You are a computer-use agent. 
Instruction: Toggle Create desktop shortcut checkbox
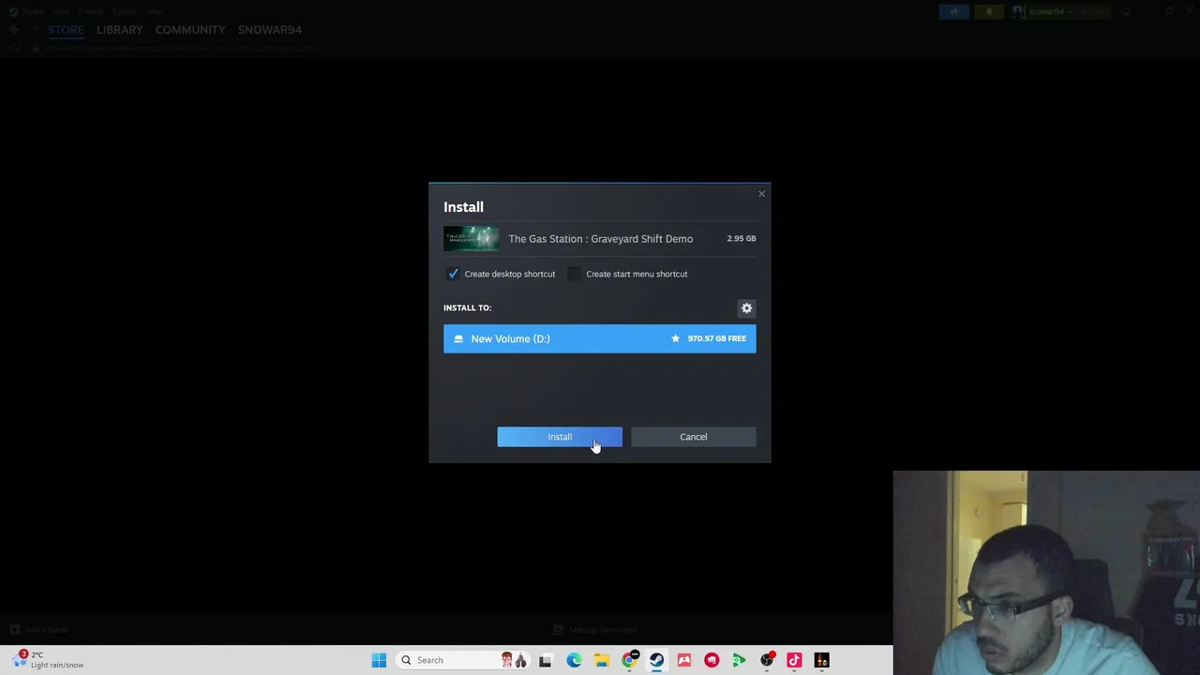click(x=454, y=274)
